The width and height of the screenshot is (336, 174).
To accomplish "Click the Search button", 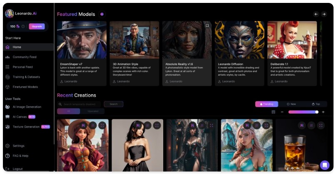I will 114,104.
